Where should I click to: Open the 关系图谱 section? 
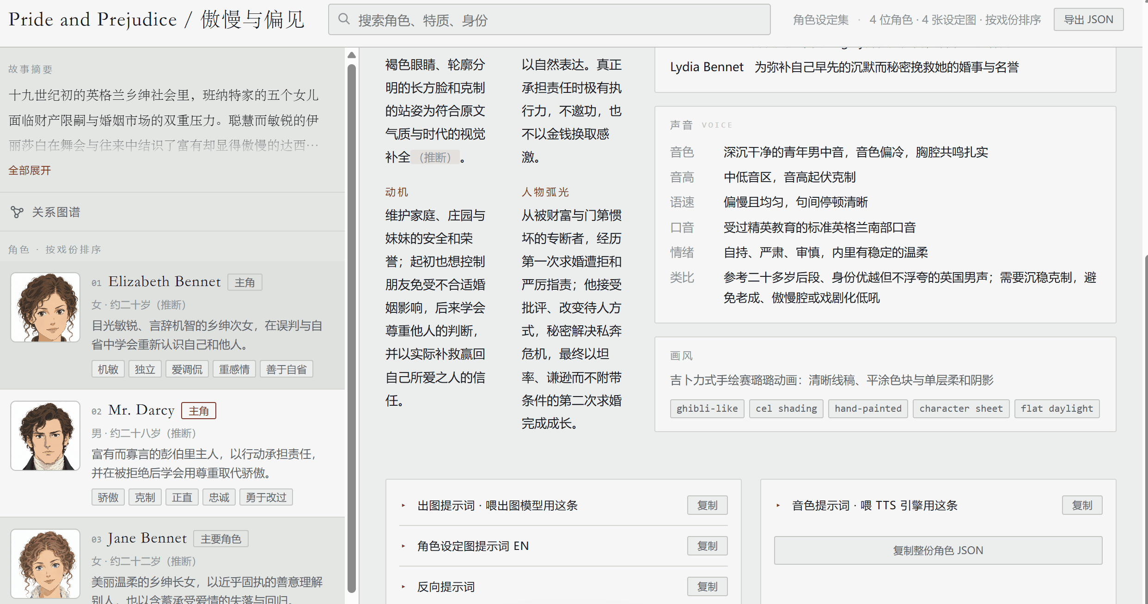[172, 212]
